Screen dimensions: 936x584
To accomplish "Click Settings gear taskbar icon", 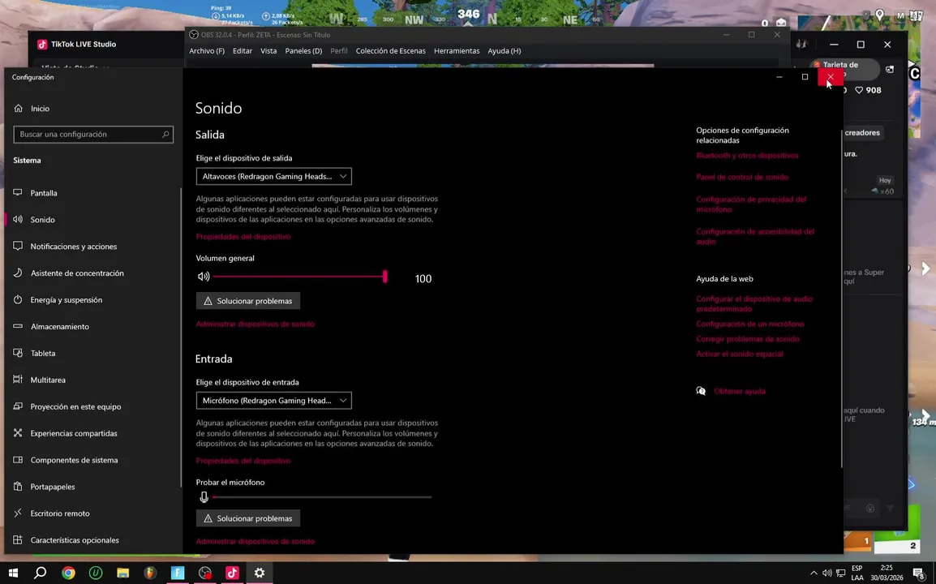I will click(x=260, y=573).
